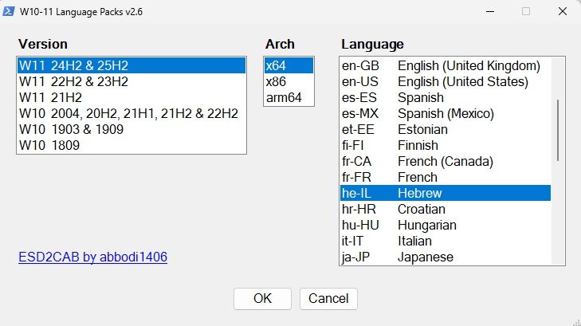The image size is (581, 326).
Task: Select W11 22H2 & 23H2 version
Action: coord(73,81)
